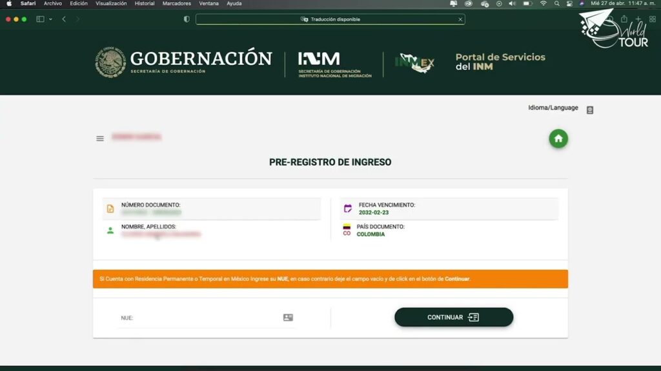Open Spotlight search from the menu bar
661x371 pixels.
(x=556, y=3)
